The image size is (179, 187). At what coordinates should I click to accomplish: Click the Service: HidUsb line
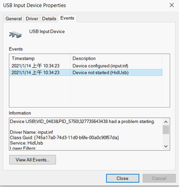point(26,143)
